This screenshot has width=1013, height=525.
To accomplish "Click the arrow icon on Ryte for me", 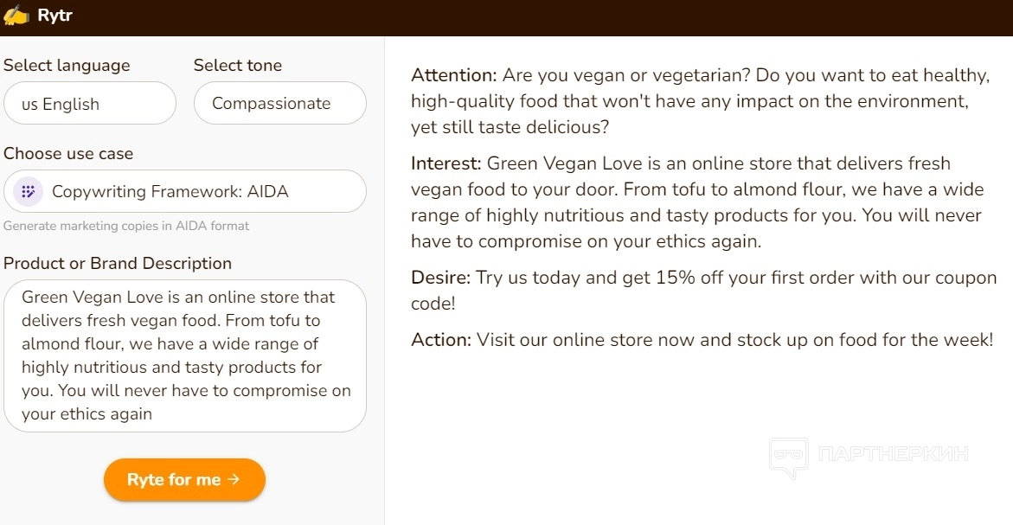I will coord(234,479).
